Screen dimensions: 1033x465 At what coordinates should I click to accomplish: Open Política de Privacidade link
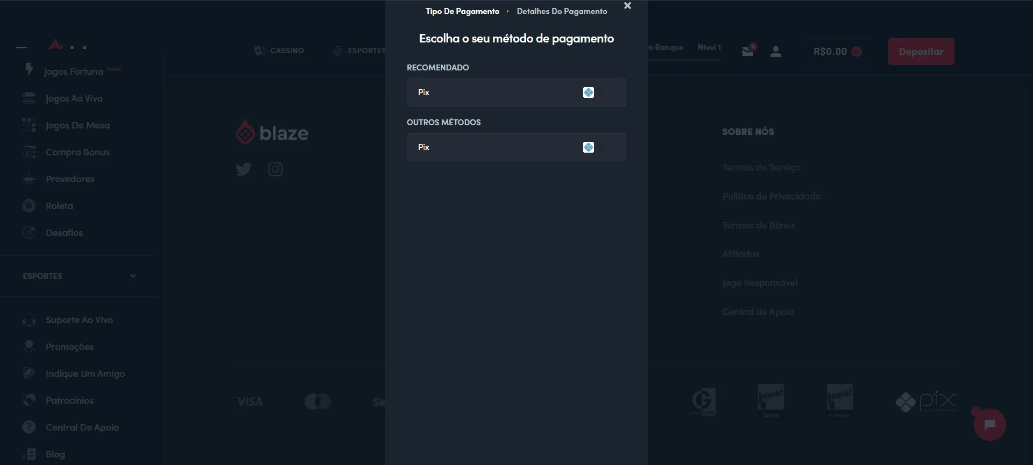click(x=772, y=196)
